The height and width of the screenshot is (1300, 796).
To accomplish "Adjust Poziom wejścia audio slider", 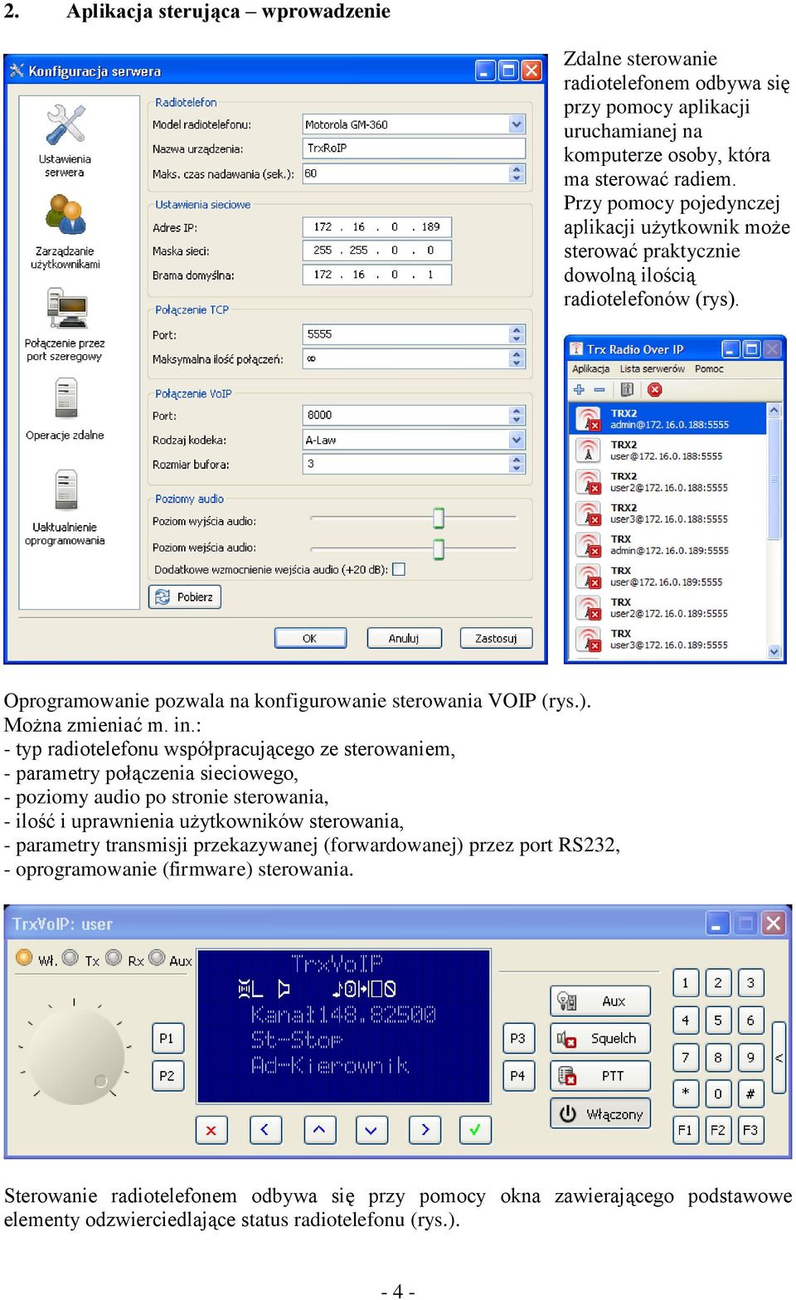I will click(x=439, y=548).
